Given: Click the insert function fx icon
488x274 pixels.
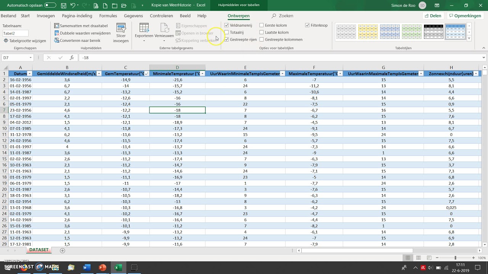Looking at the screenshot, I should (x=72, y=58).
